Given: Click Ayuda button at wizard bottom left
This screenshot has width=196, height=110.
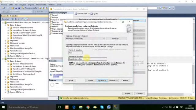Looking at the screenshot, I should [x=71, y=80].
